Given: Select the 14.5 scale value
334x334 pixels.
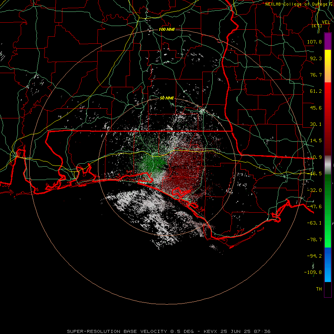Looking at the screenshot, I should click(x=316, y=141).
